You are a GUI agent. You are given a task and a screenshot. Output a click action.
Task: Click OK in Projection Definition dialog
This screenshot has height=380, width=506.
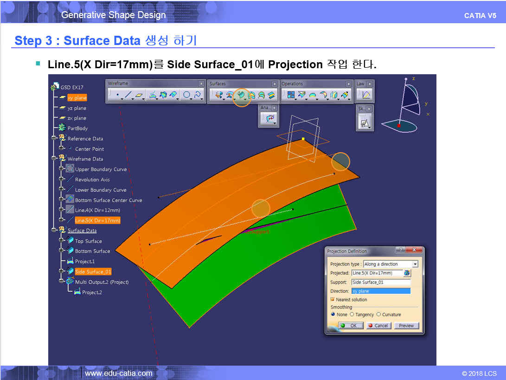tap(351, 326)
